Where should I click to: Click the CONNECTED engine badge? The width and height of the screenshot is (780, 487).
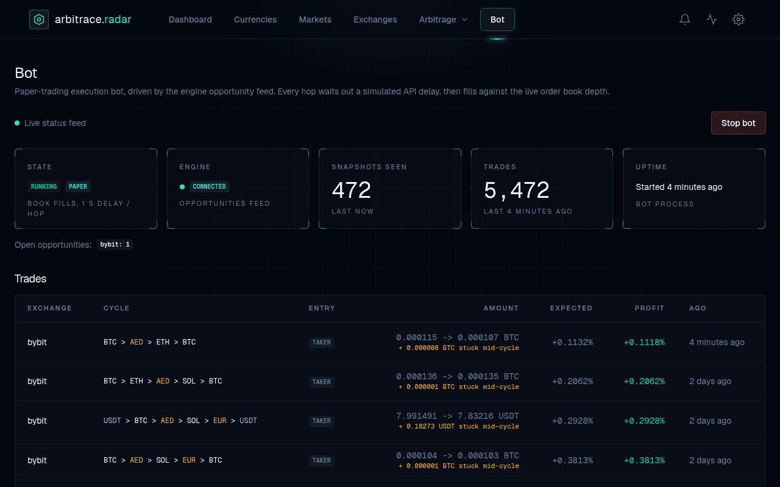pyautogui.click(x=209, y=187)
